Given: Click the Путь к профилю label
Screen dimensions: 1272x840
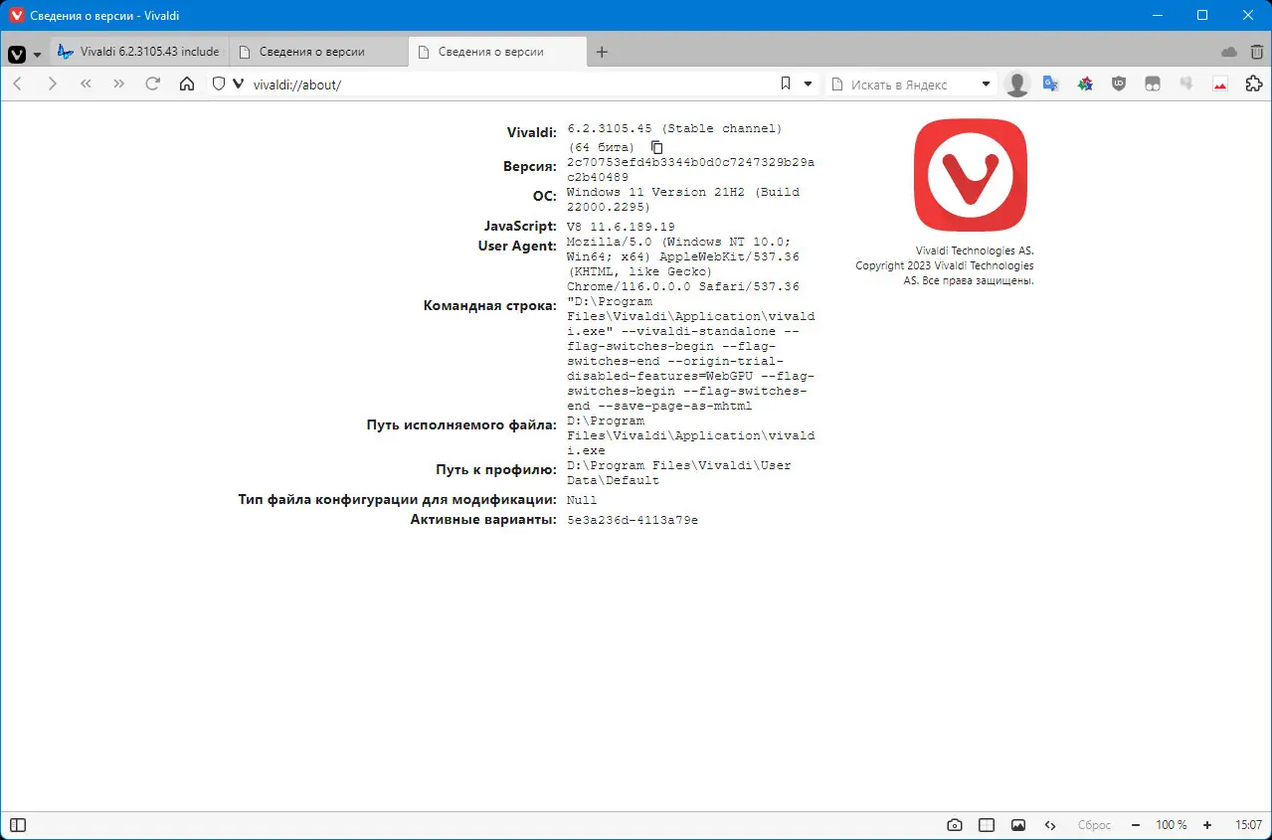Looking at the screenshot, I should coord(496,469).
